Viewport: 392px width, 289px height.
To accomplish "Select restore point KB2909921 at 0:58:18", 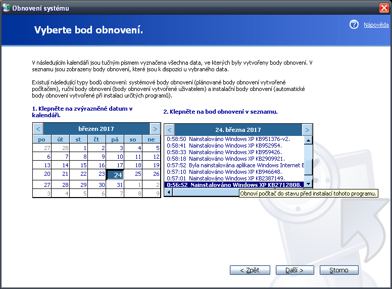I will tap(234, 159).
